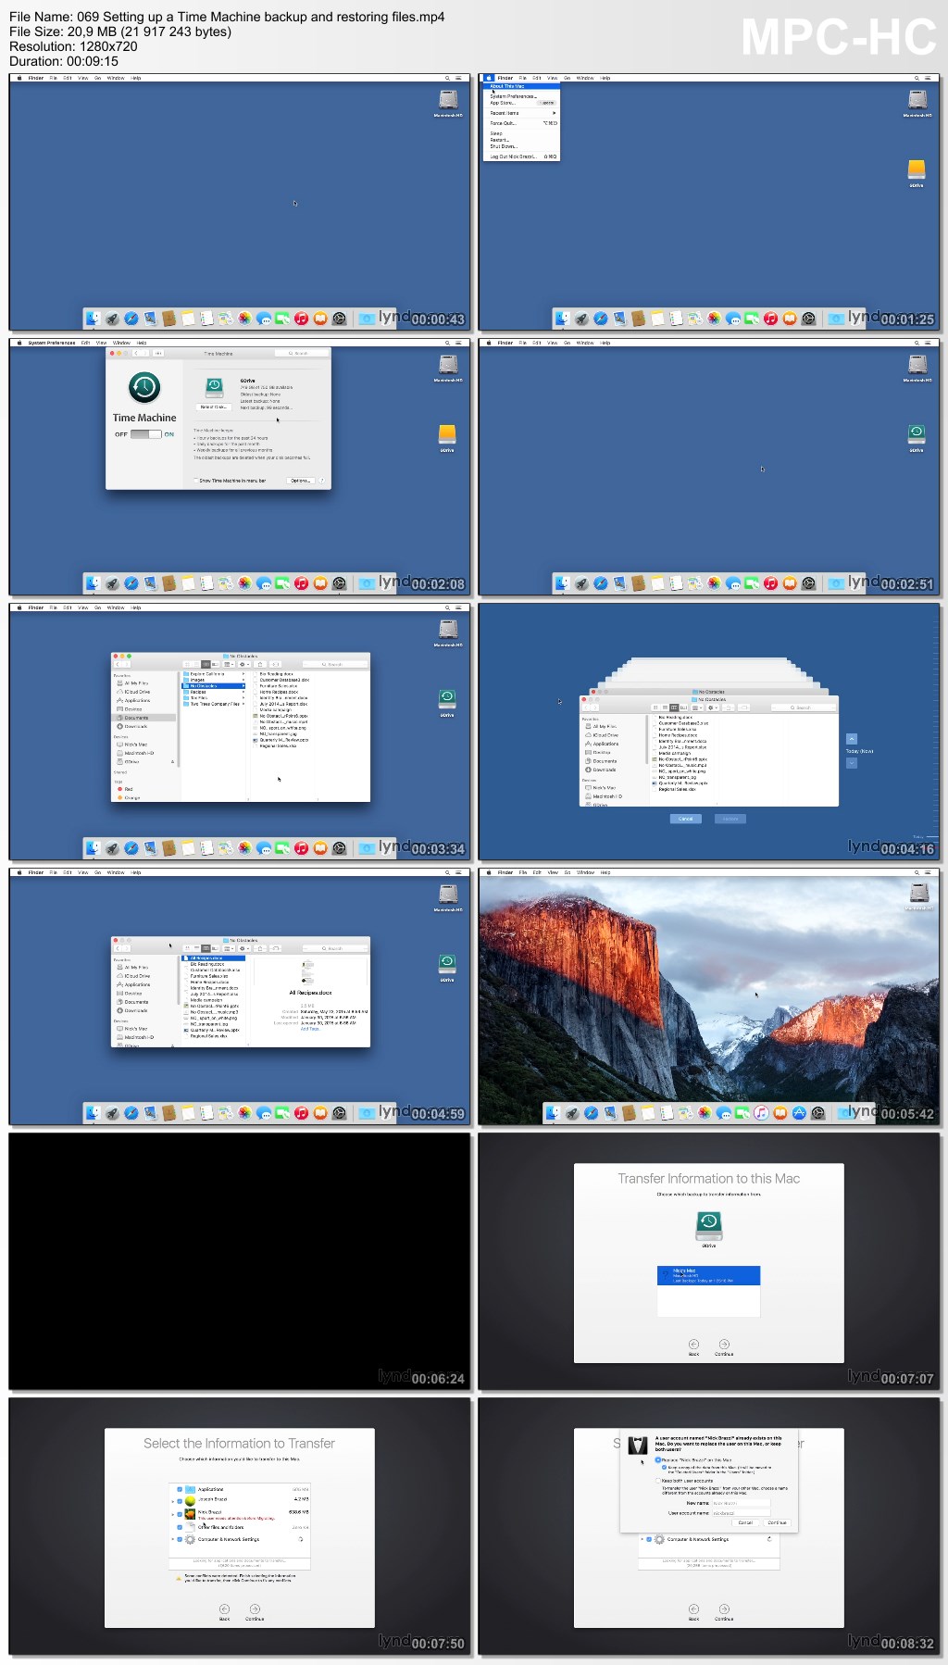
Task: Click the FaceTime Dock icon in the 00:02:08 frame
Action: coord(281,583)
